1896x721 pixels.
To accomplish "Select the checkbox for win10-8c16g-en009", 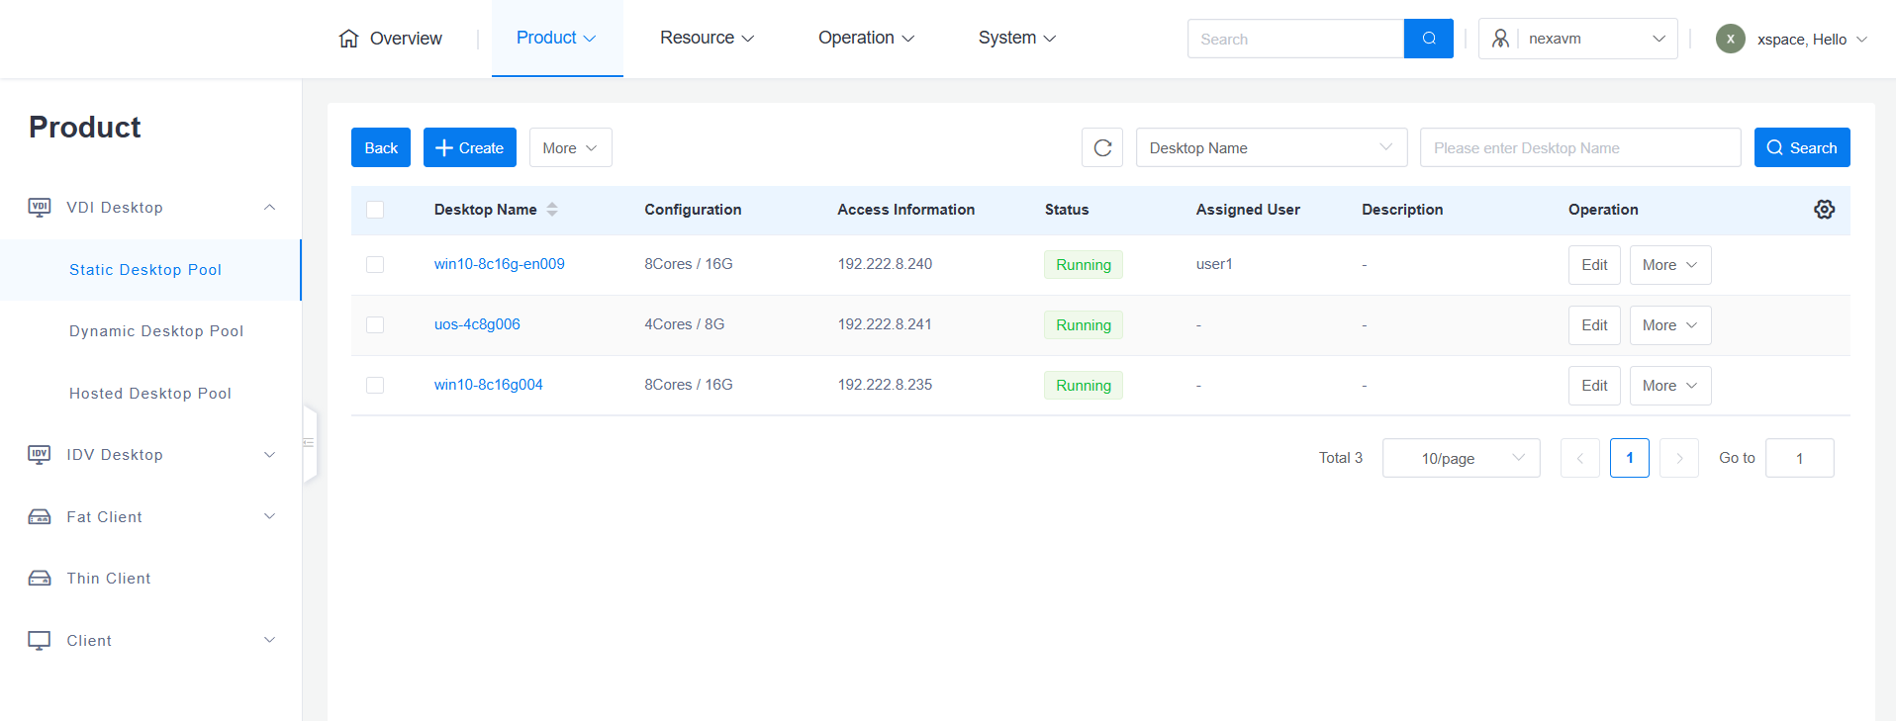I will tap(375, 265).
